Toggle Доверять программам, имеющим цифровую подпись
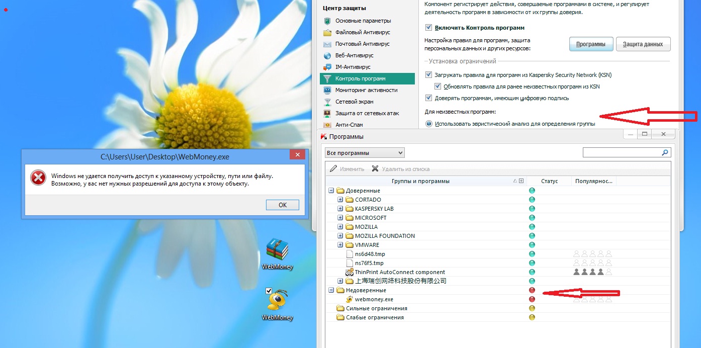This screenshot has height=348, width=701. click(x=428, y=98)
